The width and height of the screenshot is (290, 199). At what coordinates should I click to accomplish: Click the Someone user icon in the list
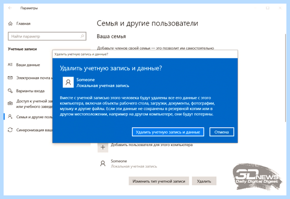click(103, 163)
